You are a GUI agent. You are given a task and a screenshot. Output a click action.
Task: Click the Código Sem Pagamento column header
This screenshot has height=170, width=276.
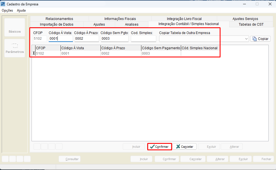pyautogui.click(x=161, y=48)
